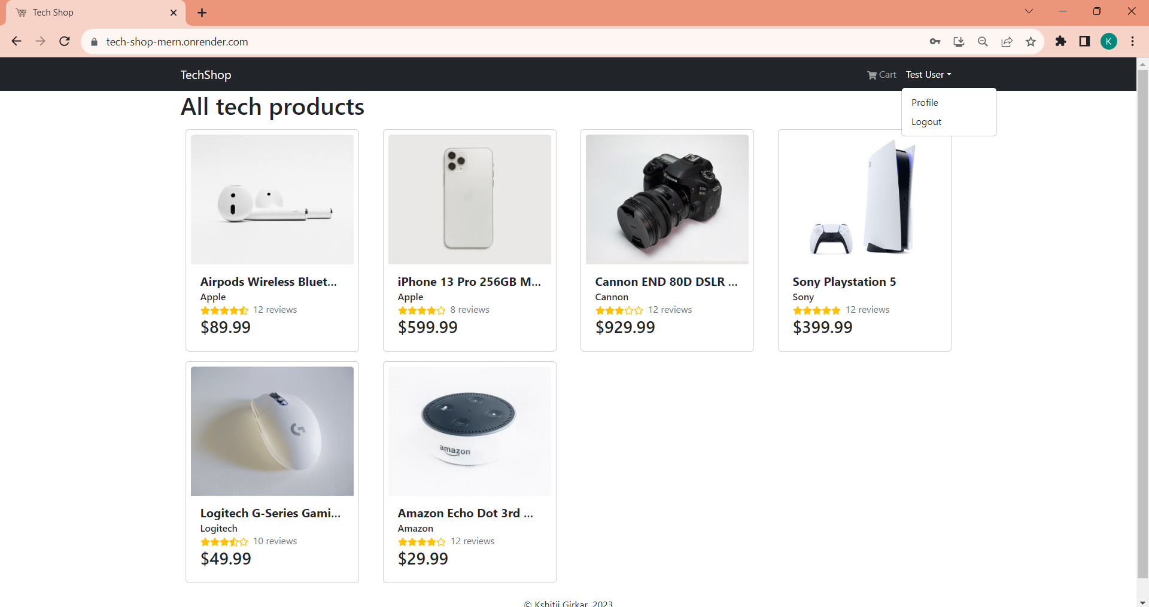This screenshot has height=607, width=1149.
Task: Toggle the browser side panel
Action: tap(1084, 41)
